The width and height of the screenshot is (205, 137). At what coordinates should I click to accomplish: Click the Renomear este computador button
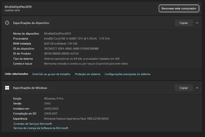click(x=179, y=9)
